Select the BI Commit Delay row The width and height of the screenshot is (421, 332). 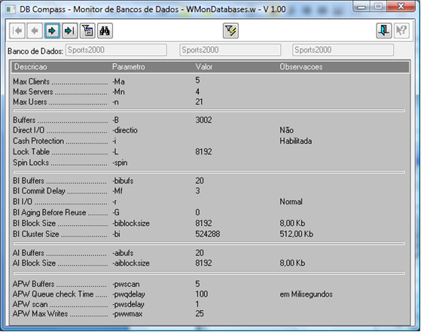209,191
